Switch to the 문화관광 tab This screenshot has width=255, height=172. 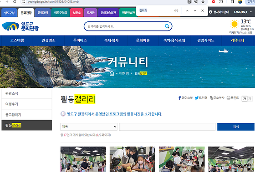click(26, 13)
